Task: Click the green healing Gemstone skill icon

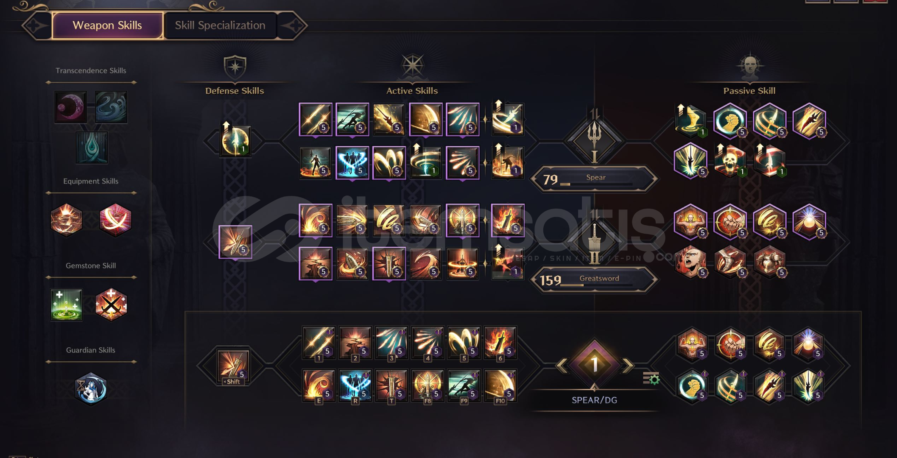Action: [66, 304]
